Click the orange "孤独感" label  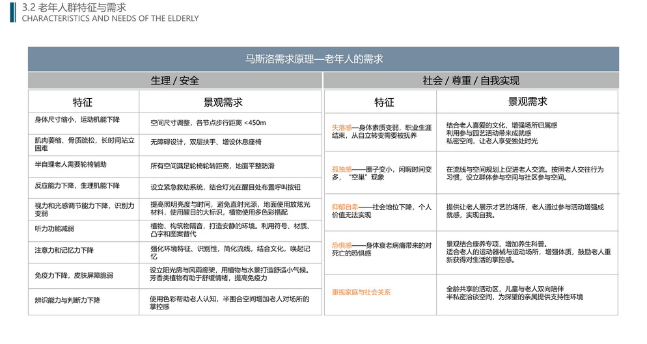pyautogui.click(x=342, y=169)
